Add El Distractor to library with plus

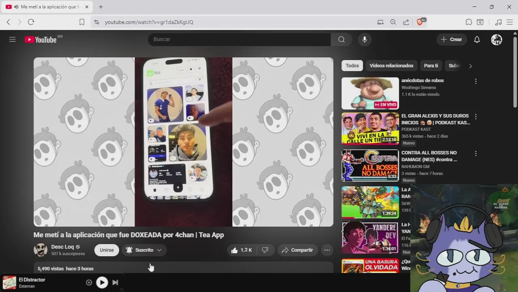click(89, 282)
